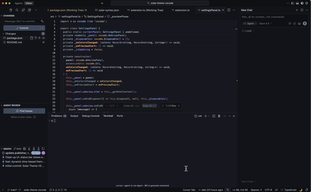Show more sidebar views chevron
Screen dimensions: 311x192
(36, 10)
